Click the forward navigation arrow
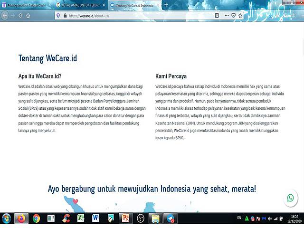The height and width of the screenshot is (228, 304). pos(13,16)
